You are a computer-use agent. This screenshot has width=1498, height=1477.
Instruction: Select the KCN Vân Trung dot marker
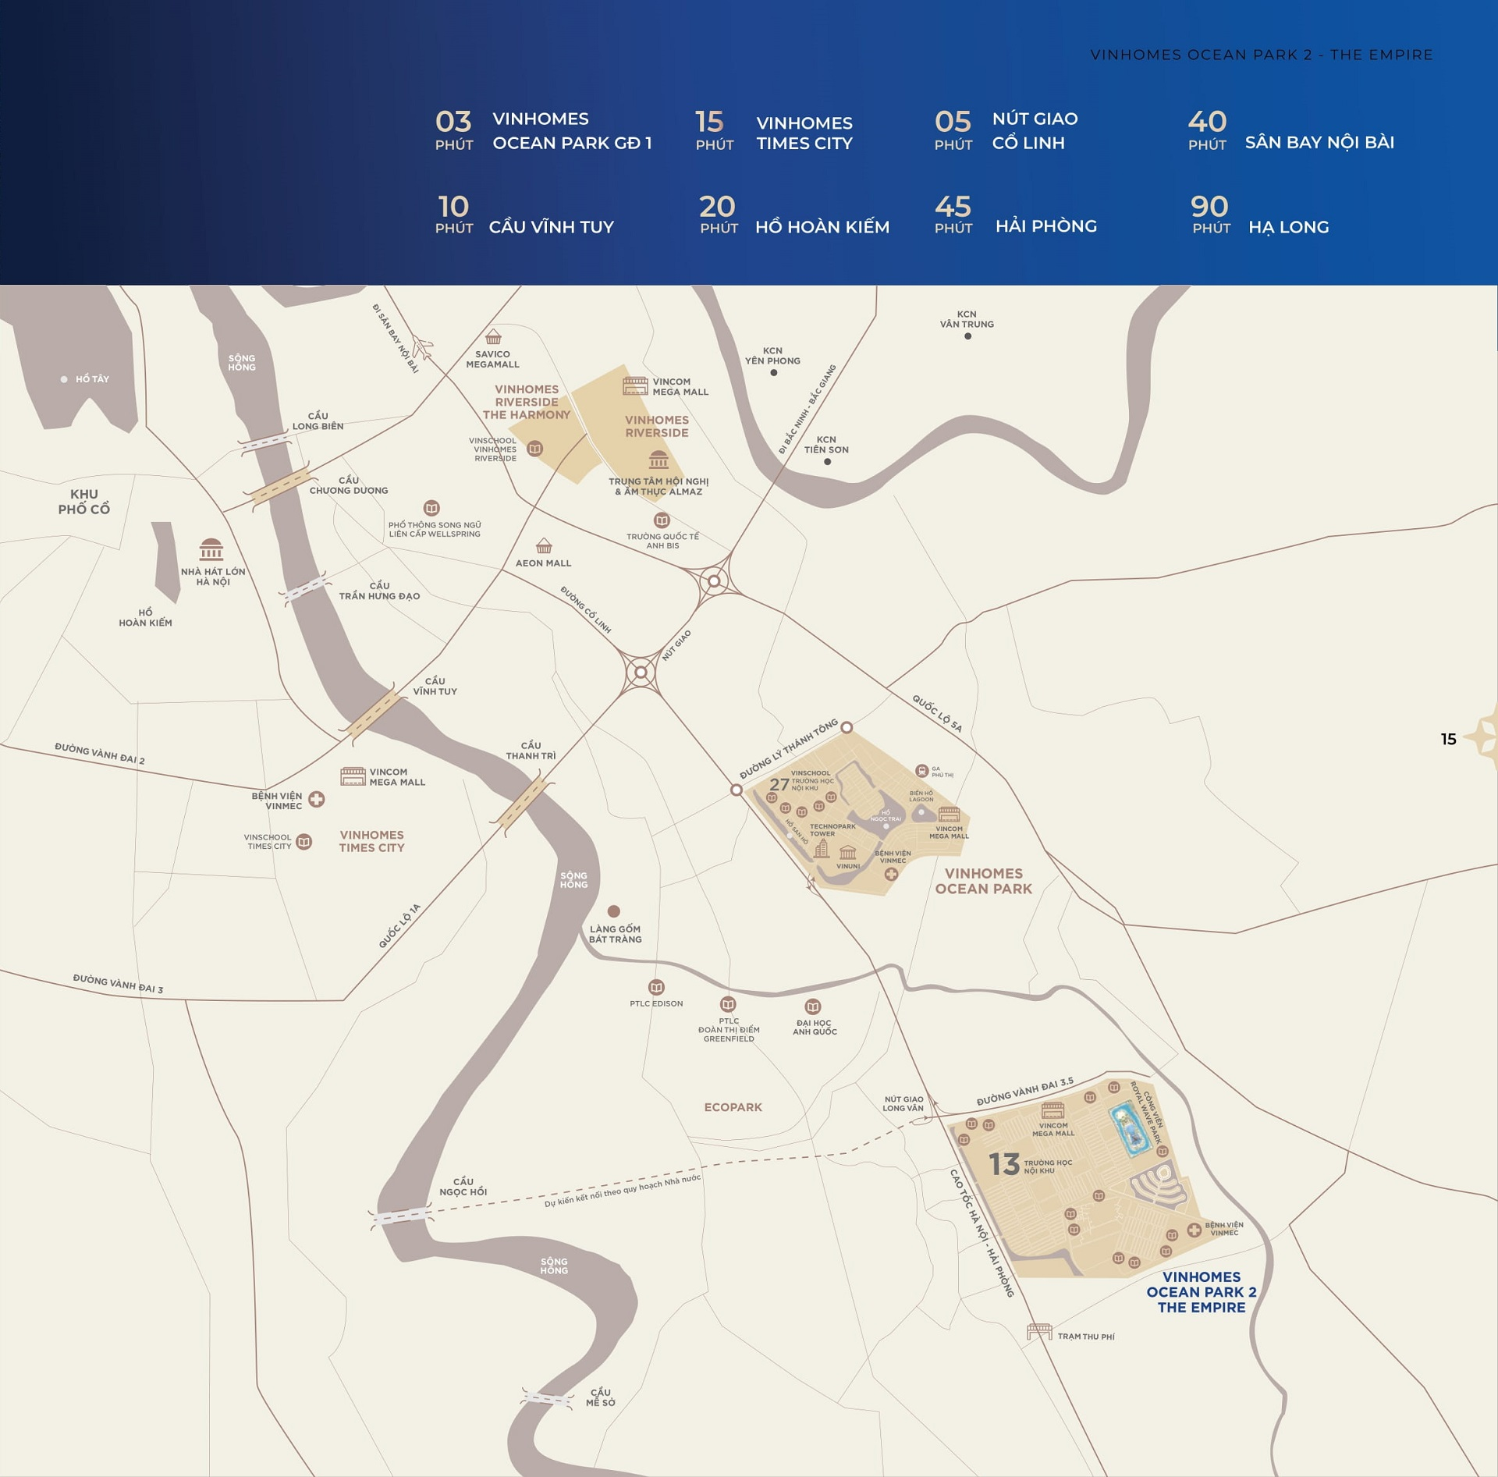[967, 336]
